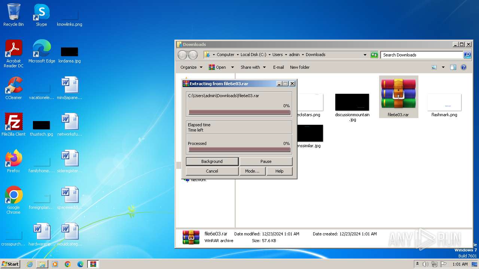Image resolution: width=479 pixels, height=269 pixels.
Task: Click Users segment in address path
Action: click(278, 55)
